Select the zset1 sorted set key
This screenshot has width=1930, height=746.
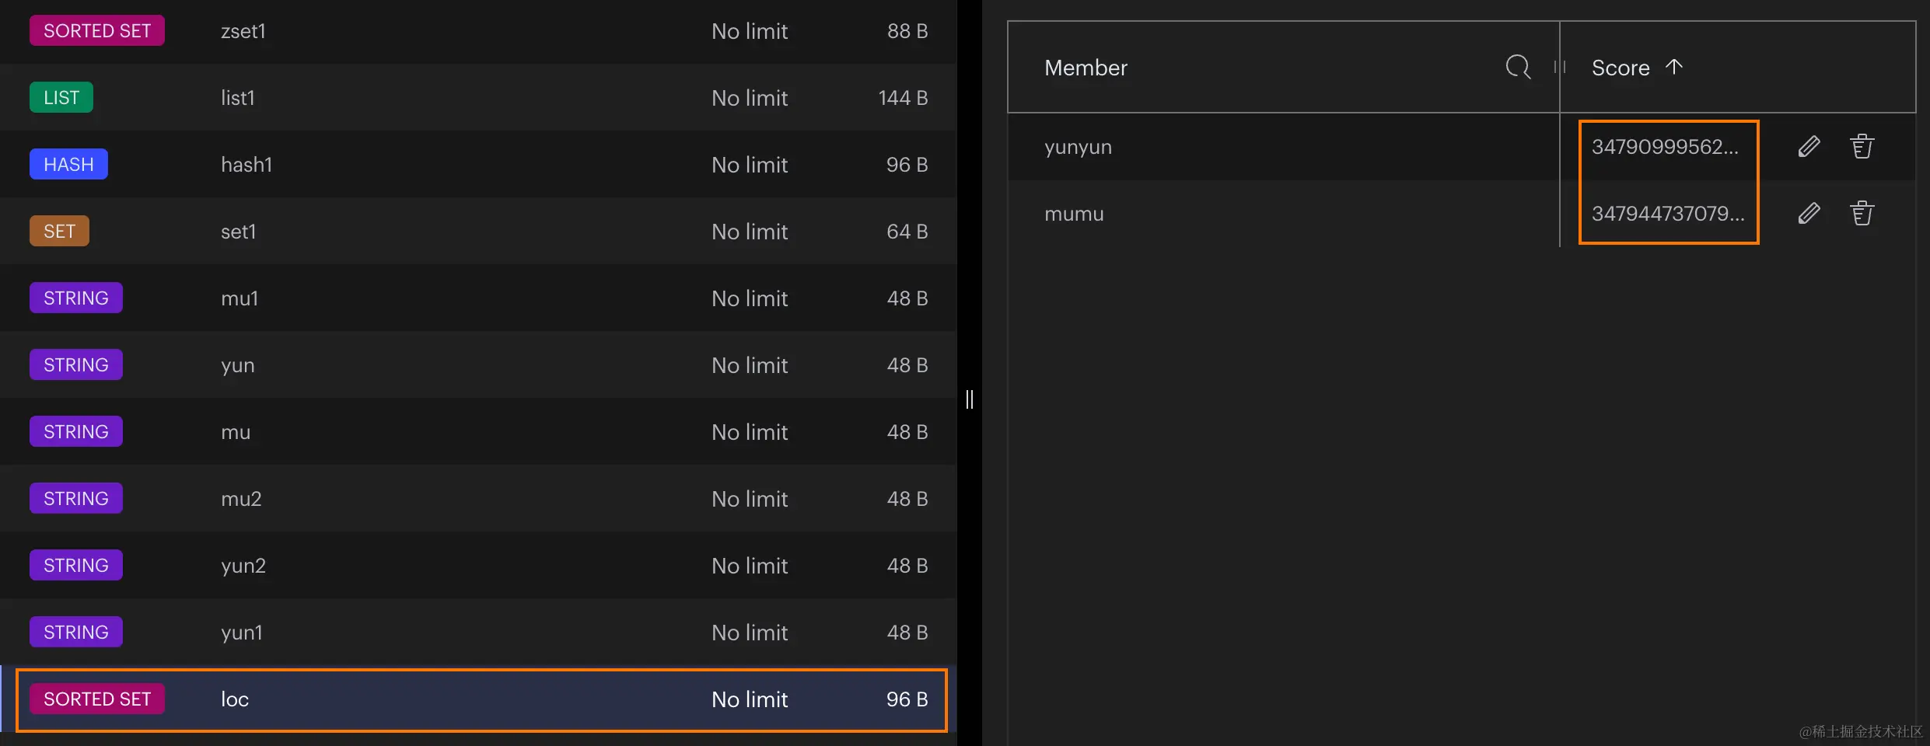point(478,31)
